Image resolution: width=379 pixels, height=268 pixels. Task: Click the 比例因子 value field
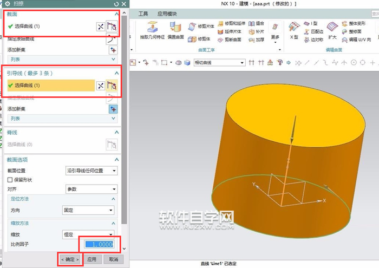99,245
